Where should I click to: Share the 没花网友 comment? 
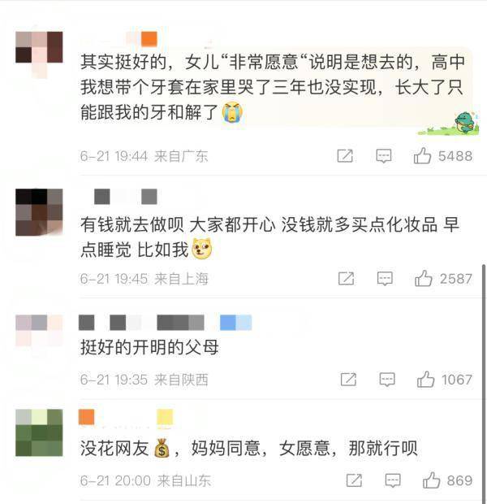click(355, 481)
